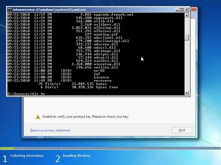This screenshot has width=221, height=165.
Task: Click the wdstptc.dll file name
Action: coord(106,54)
